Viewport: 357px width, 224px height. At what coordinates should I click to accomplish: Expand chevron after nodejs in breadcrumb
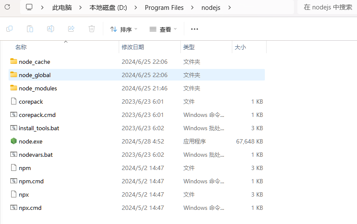pyautogui.click(x=230, y=8)
